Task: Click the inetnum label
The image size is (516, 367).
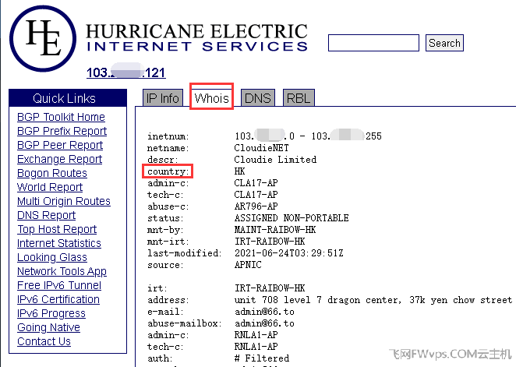Action: (168, 136)
